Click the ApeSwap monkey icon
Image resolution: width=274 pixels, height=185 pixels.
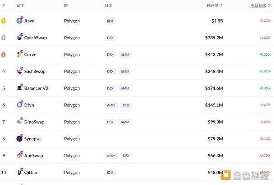(19, 155)
